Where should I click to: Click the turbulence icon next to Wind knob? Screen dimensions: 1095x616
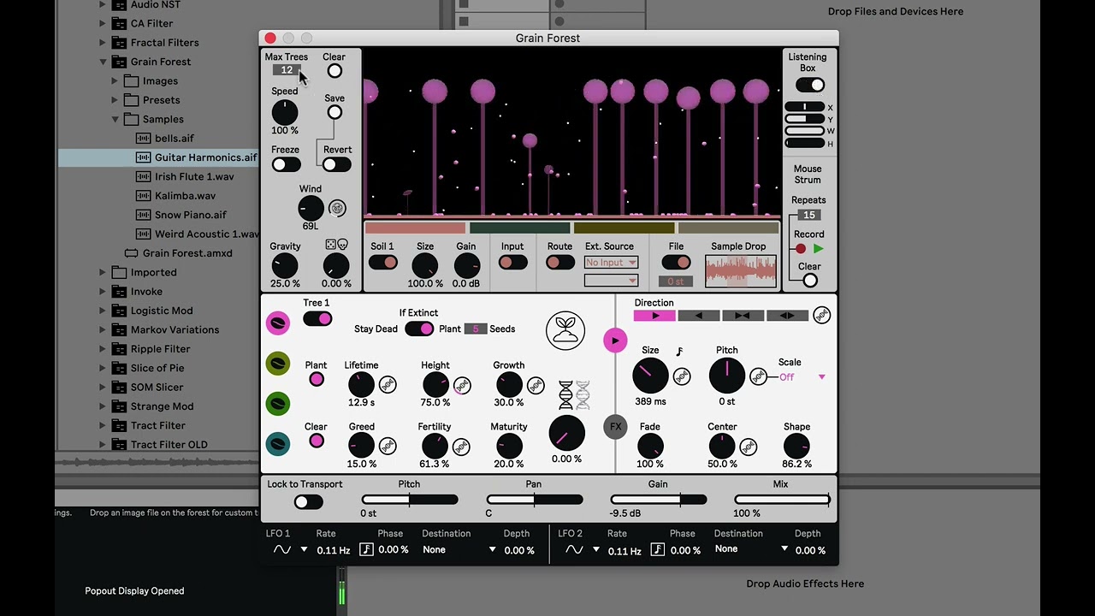point(337,208)
